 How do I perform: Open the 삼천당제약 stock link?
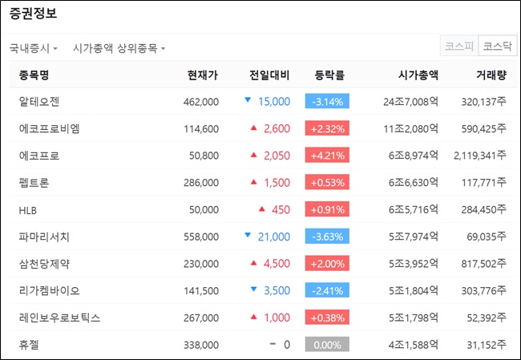(44, 264)
